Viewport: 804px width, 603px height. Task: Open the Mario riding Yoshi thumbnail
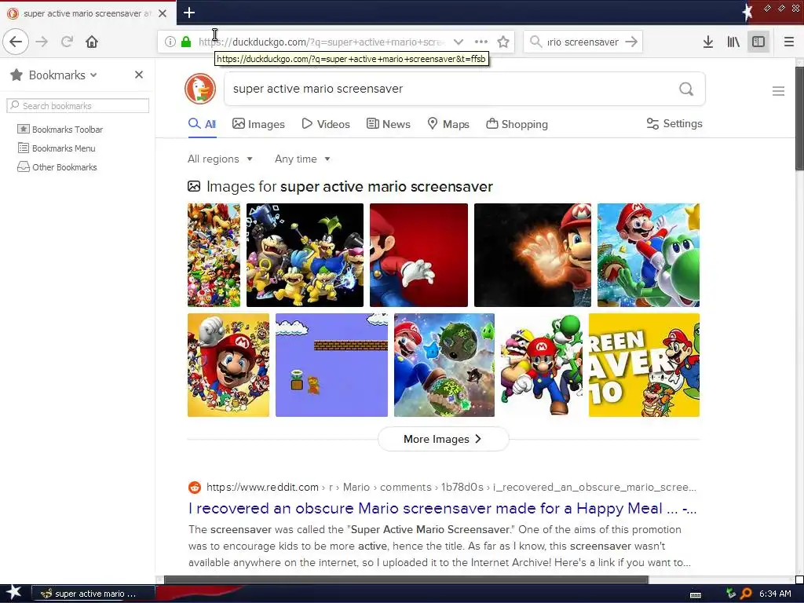(648, 255)
